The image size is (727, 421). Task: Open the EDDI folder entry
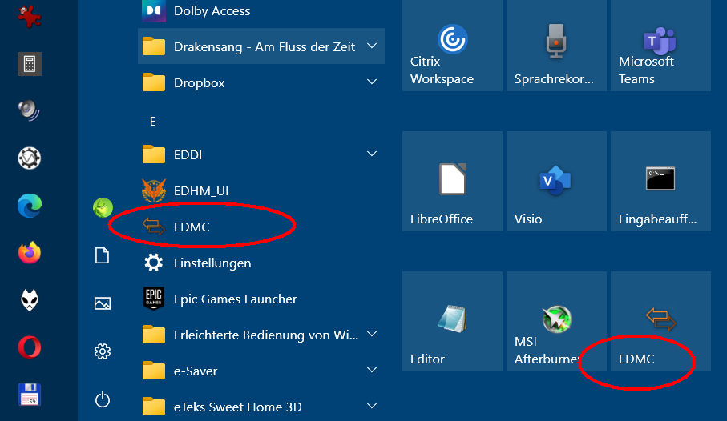coord(261,154)
